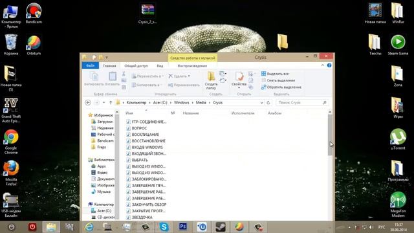
Task: Open the taskbar clock showing 15:37
Action: coord(398,227)
